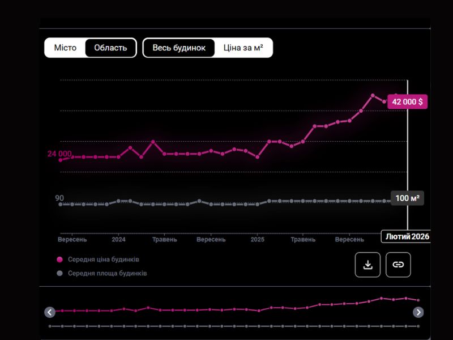
Task: Click the copy link icon button
Action: point(398,265)
